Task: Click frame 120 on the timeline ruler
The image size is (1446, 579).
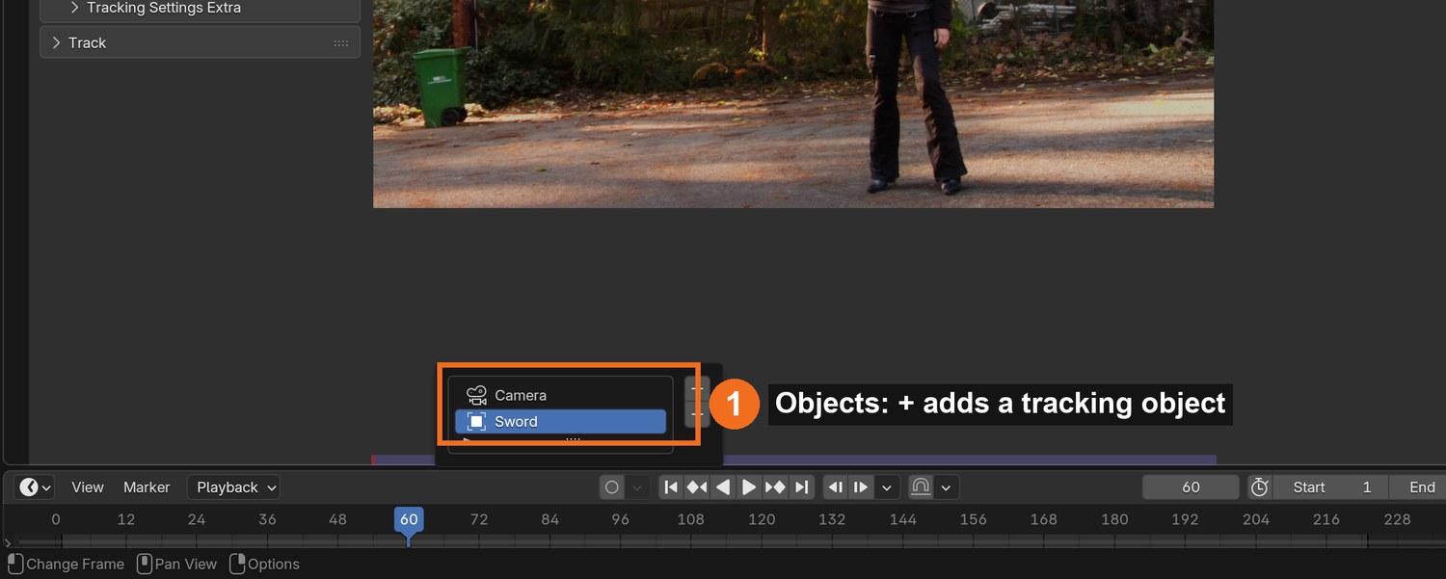Action: [x=762, y=519]
